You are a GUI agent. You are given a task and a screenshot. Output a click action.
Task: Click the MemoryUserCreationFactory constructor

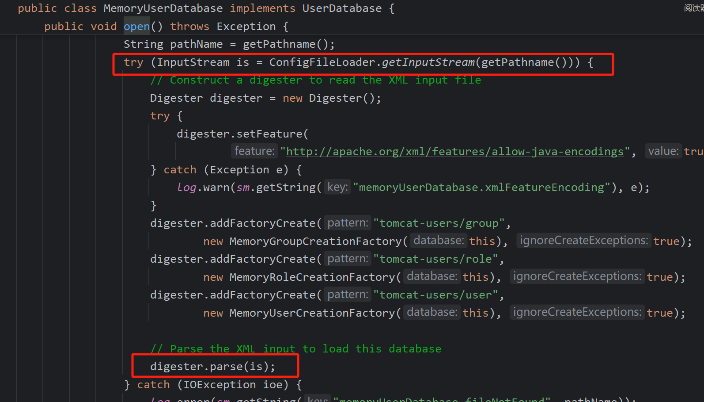coord(312,313)
